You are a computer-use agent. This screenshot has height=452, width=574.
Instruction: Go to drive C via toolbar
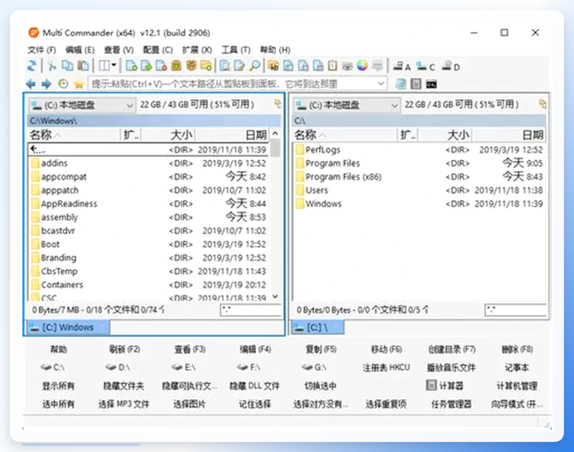[426, 67]
